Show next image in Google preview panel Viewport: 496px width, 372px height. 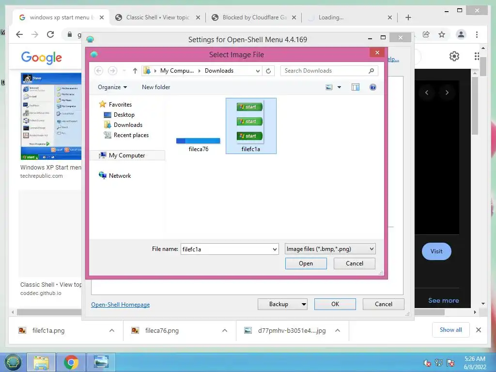(447, 93)
